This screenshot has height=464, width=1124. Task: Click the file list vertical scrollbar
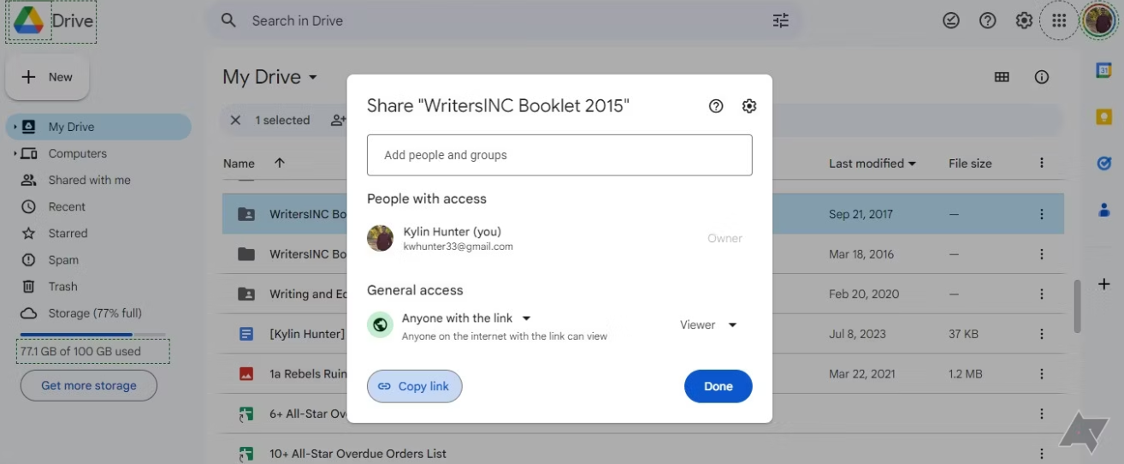point(1077,306)
